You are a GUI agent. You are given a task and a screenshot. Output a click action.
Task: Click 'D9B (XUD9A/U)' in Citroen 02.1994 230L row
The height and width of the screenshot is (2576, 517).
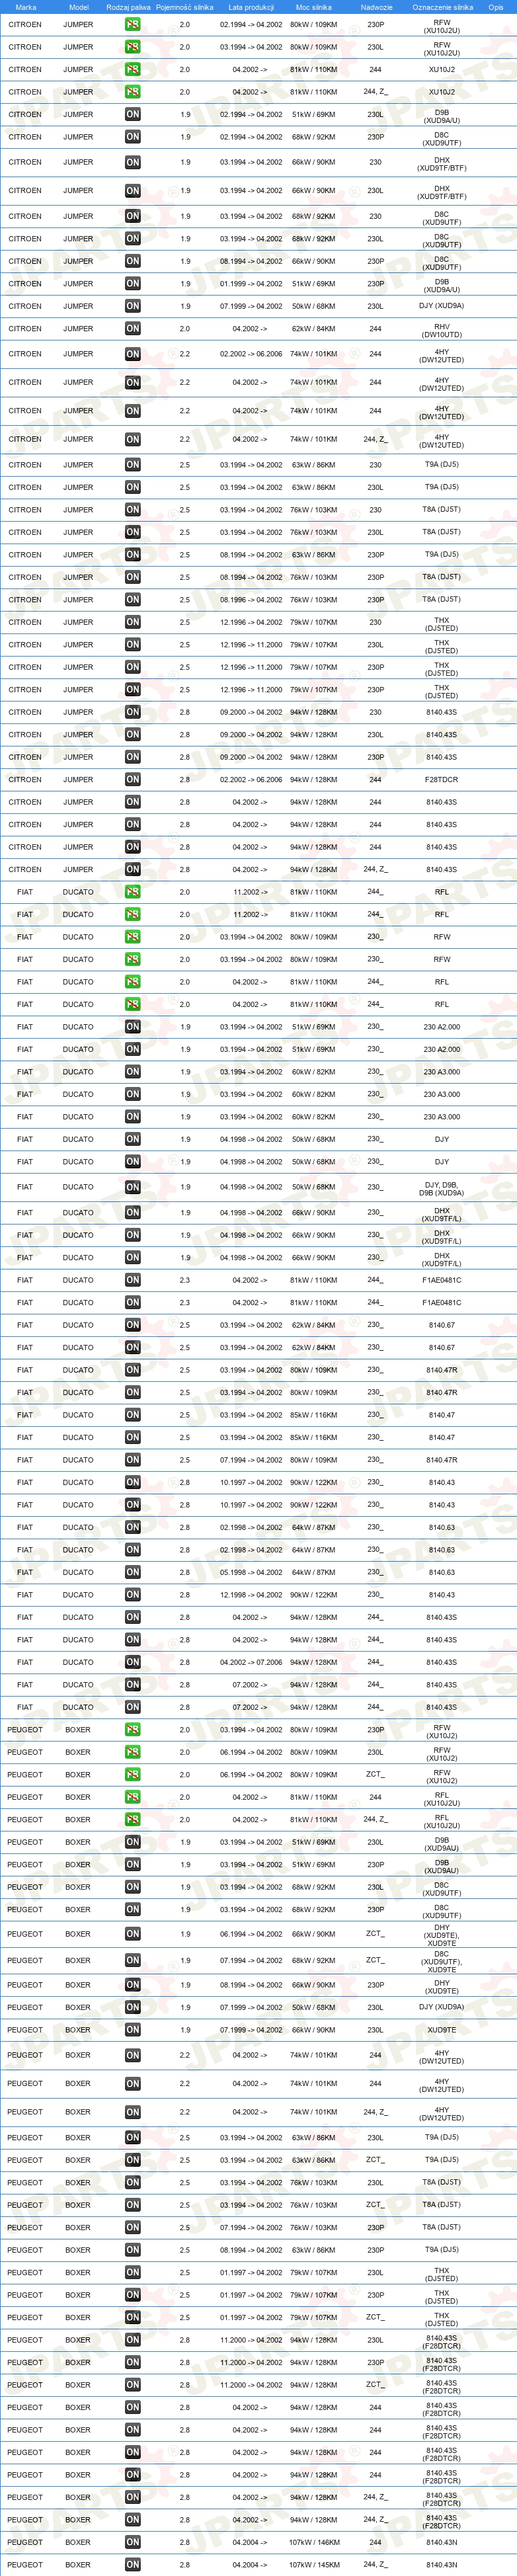(442, 116)
